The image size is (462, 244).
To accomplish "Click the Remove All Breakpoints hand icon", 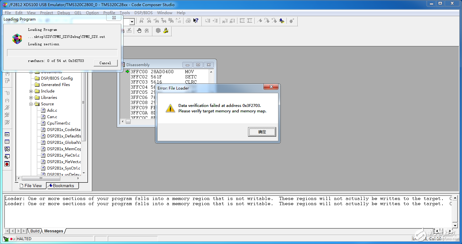I will tap(146, 30).
